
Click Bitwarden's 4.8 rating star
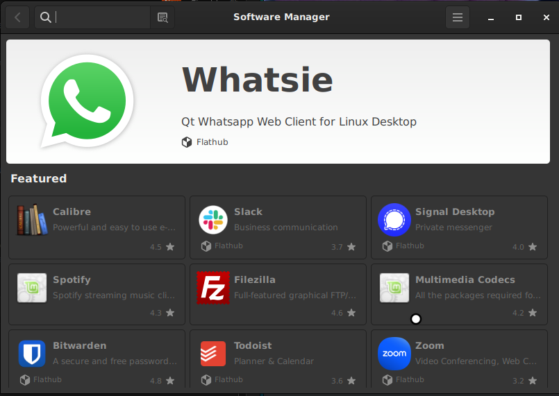coord(170,381)
